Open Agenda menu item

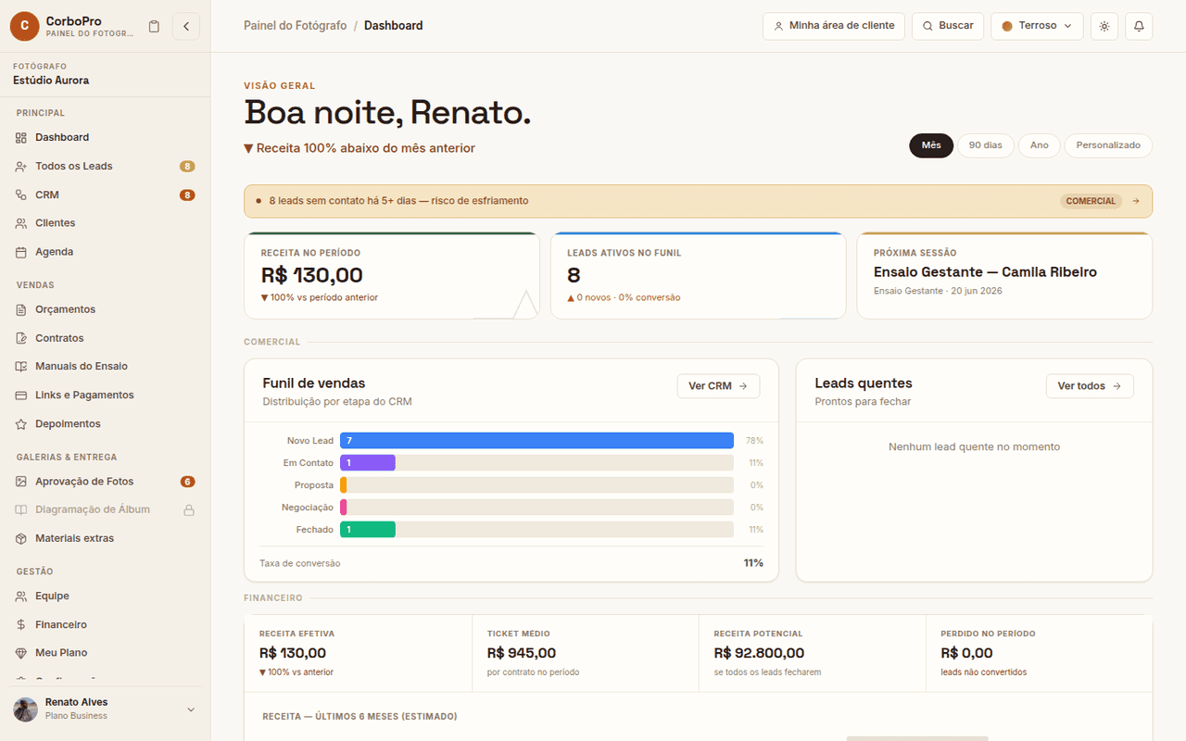point(105,252)
